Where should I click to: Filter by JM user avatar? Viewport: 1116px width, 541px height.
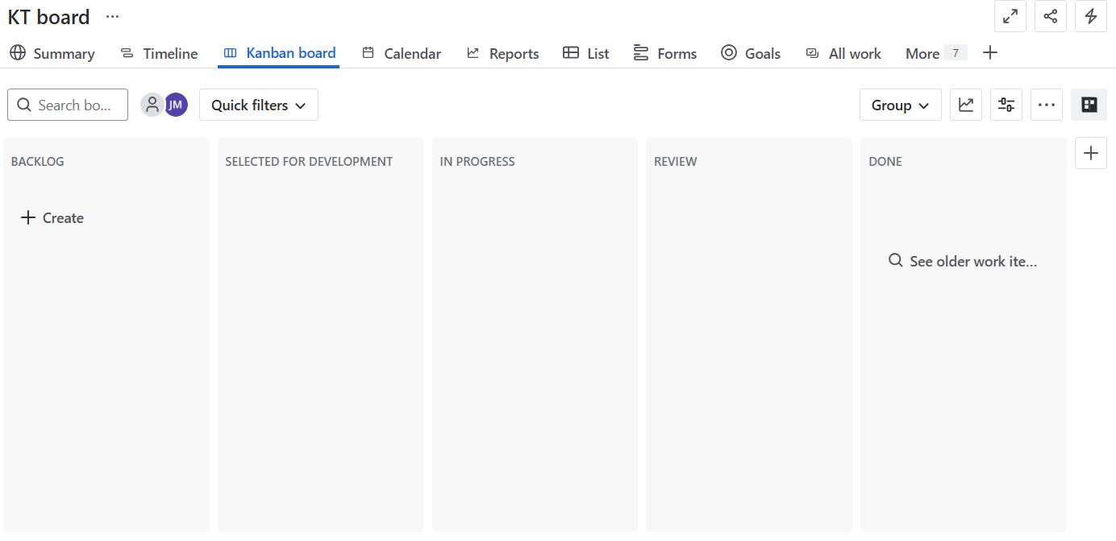[176, 105]
